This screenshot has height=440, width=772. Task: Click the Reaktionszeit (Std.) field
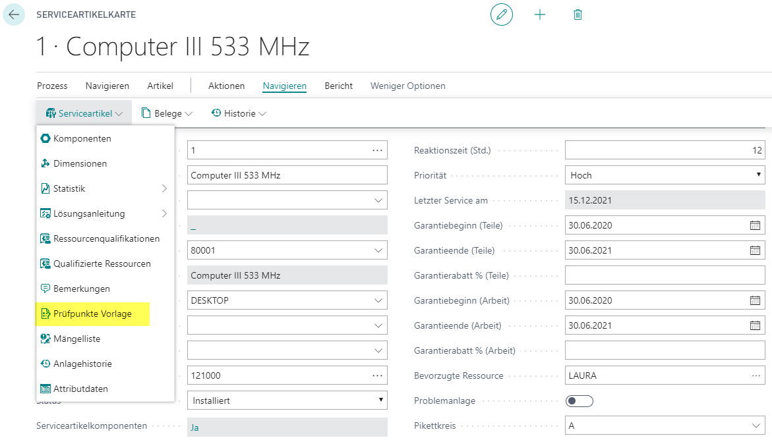tap(665, 150)
